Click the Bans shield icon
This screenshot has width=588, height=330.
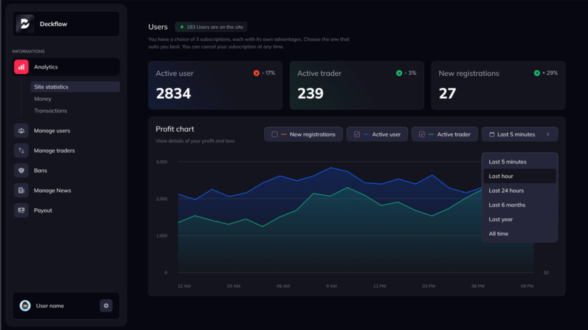pos(21,170)
